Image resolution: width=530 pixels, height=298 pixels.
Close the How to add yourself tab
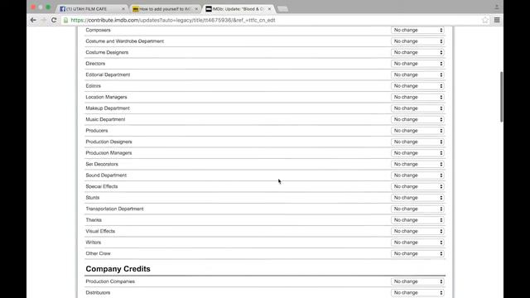[196, 9]
